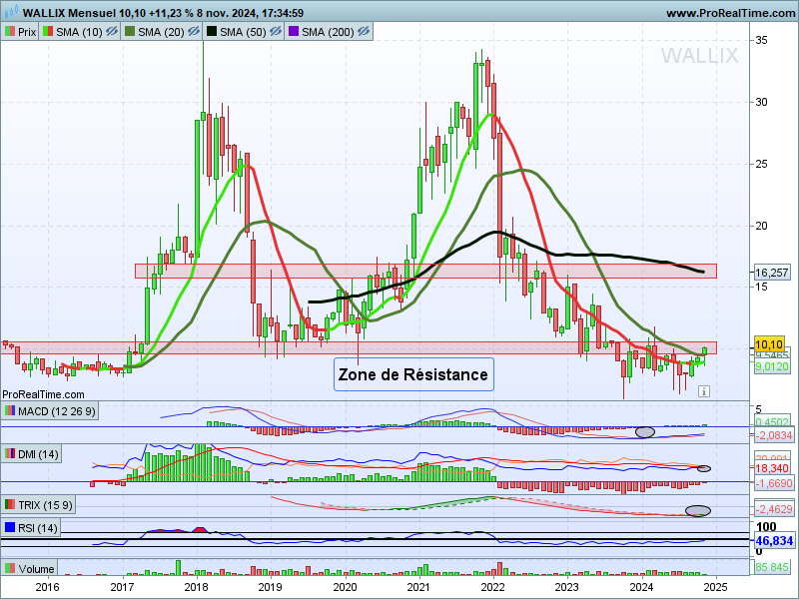Click the 2025 label on time axis

(716, 587)
